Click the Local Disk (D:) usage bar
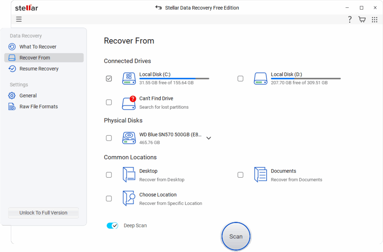 pos(306,78)
